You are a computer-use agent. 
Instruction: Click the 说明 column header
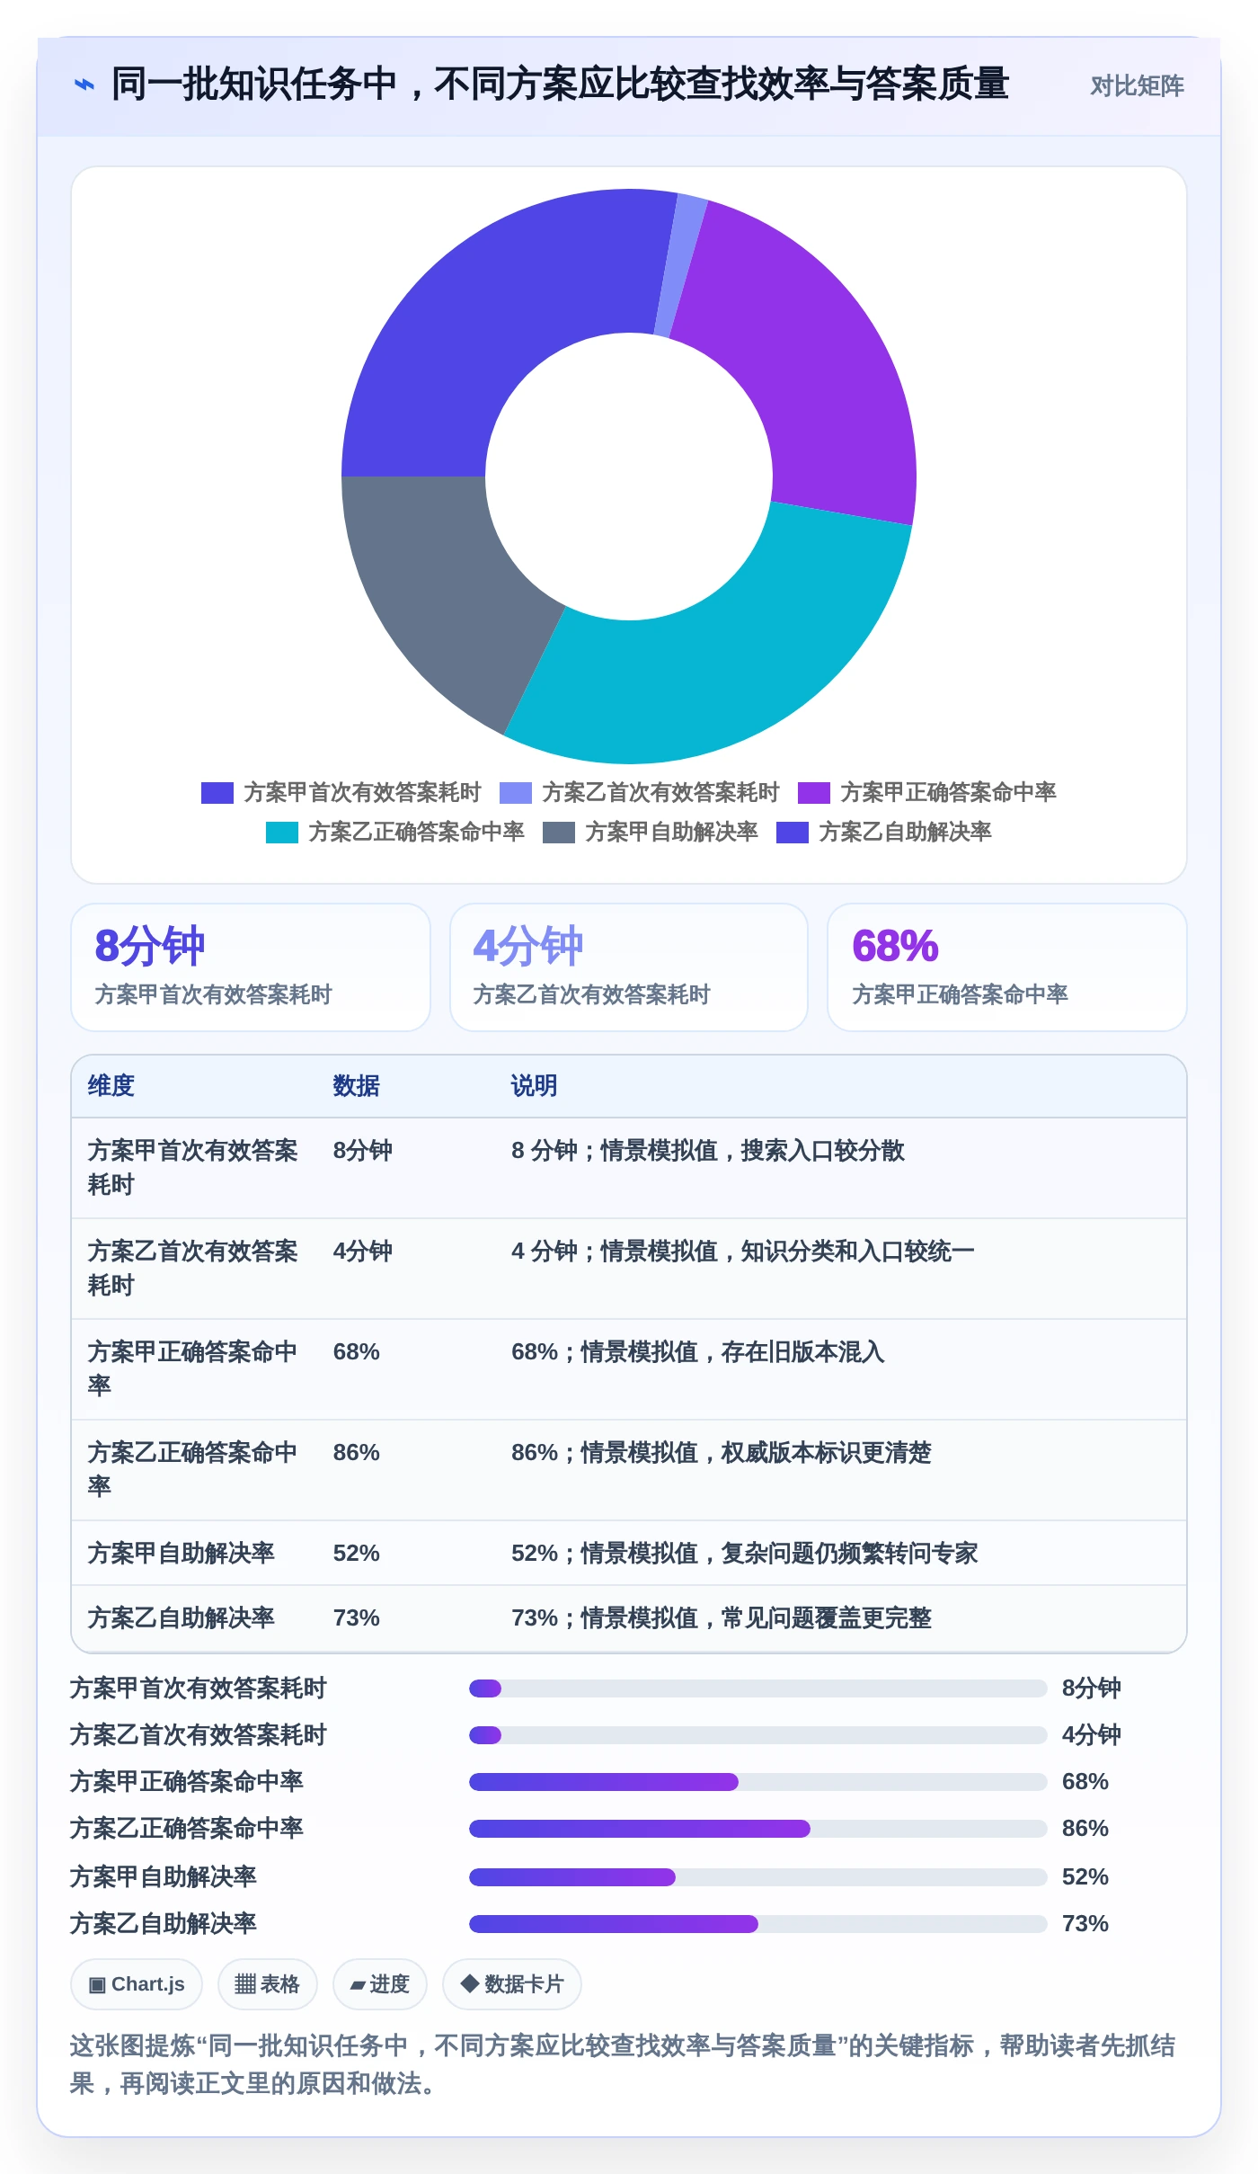(534, 1086)
